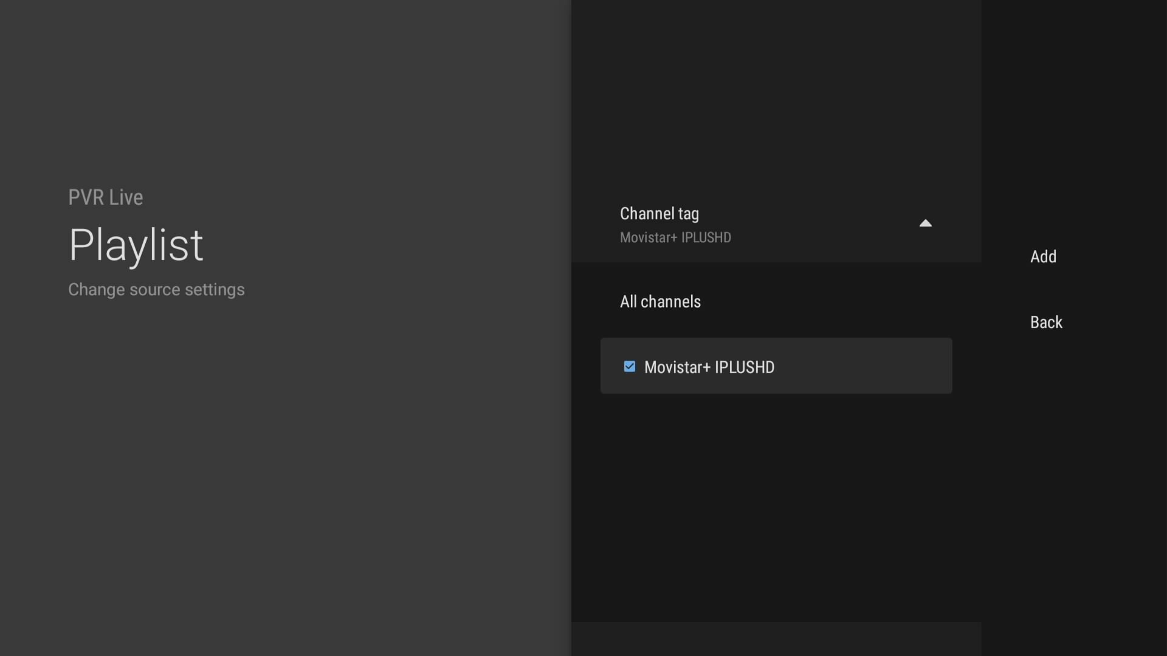Click the upward triangle next to Channel tag
The image size is (1167, 656).
925,224
